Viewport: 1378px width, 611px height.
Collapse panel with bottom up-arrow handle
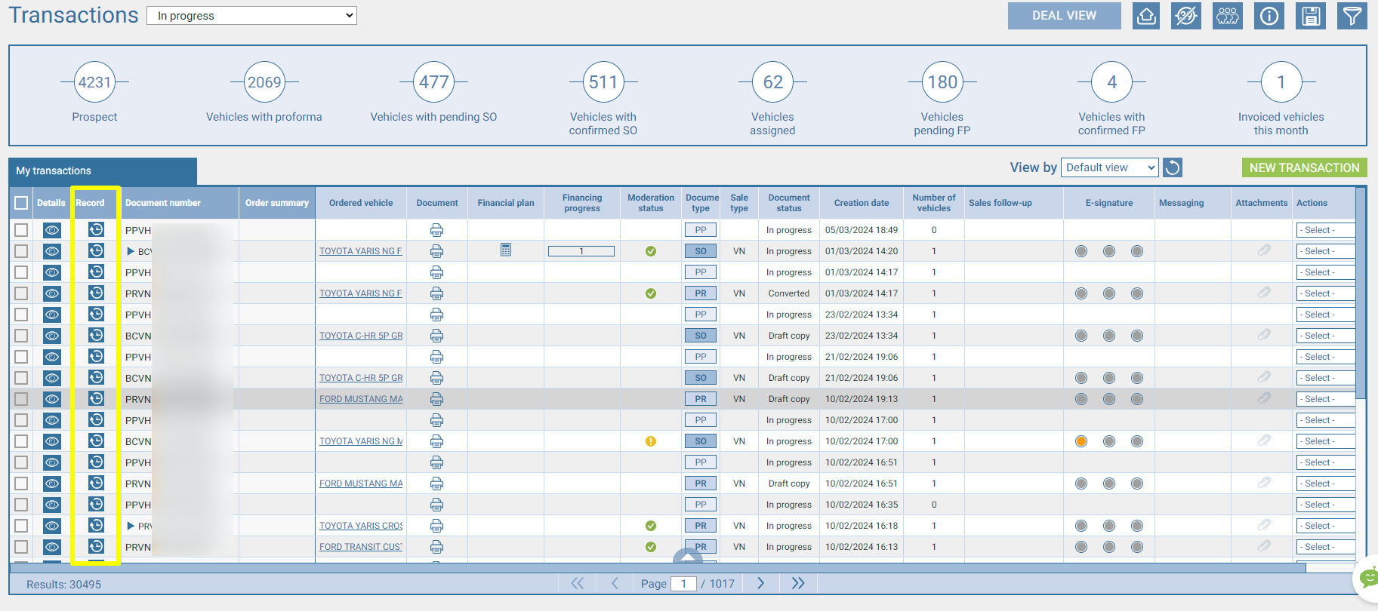[x=688, y=557]
